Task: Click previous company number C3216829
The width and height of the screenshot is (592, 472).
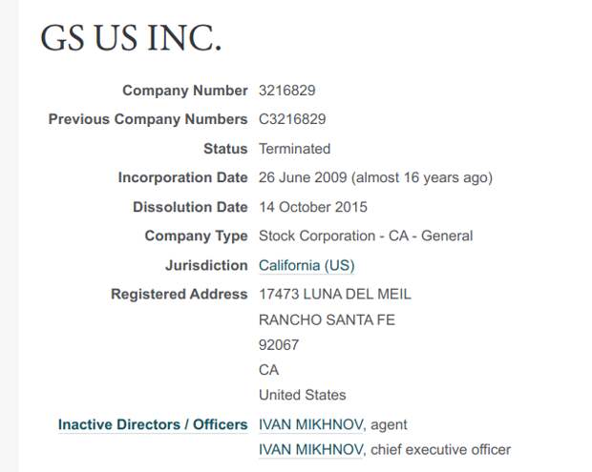Action: pos(292,119)
